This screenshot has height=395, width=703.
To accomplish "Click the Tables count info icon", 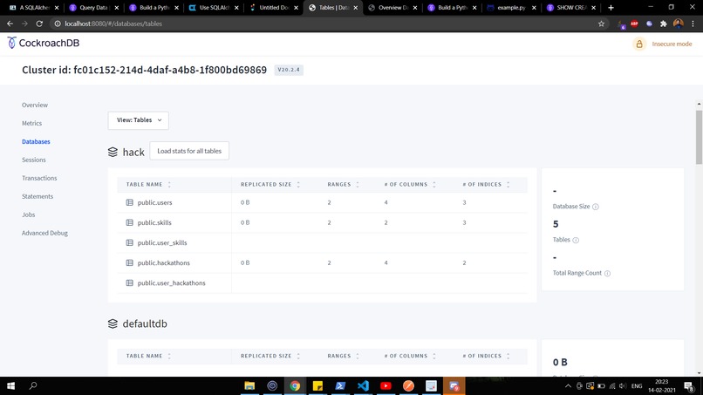I will click(576, 241).
